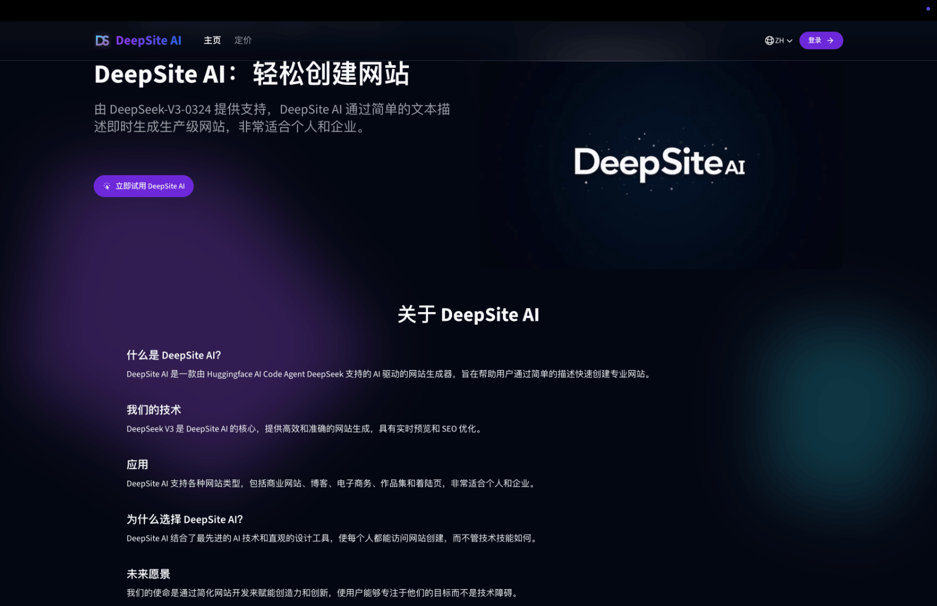This screenshot has height=606, width=937.
Task: Click paragraph starting DeepSite AI 结合了最先进的
Action: tap(333, 538)
